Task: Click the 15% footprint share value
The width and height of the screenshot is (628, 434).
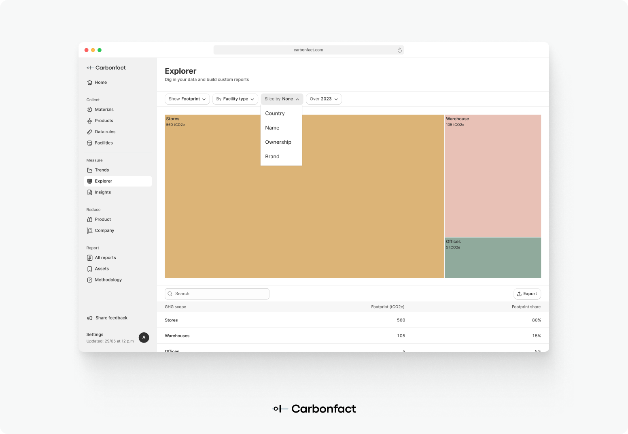Action: [537, 336]
